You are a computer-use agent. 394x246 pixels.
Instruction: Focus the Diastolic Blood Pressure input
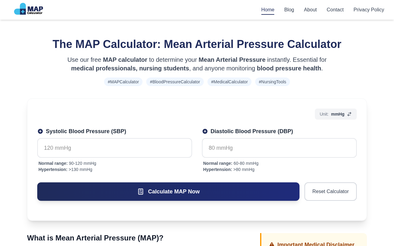[x=279, y=148]
